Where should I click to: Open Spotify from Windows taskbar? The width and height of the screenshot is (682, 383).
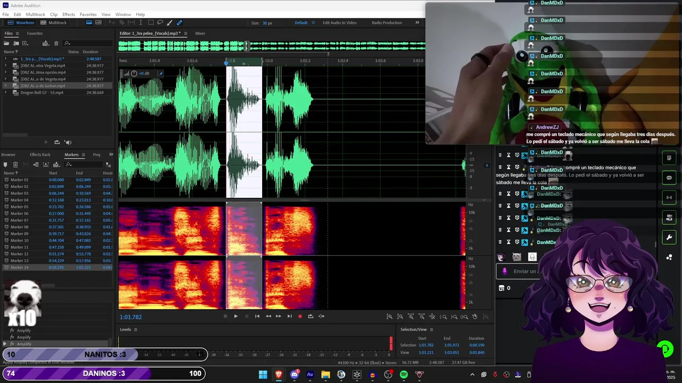[404, 374]
